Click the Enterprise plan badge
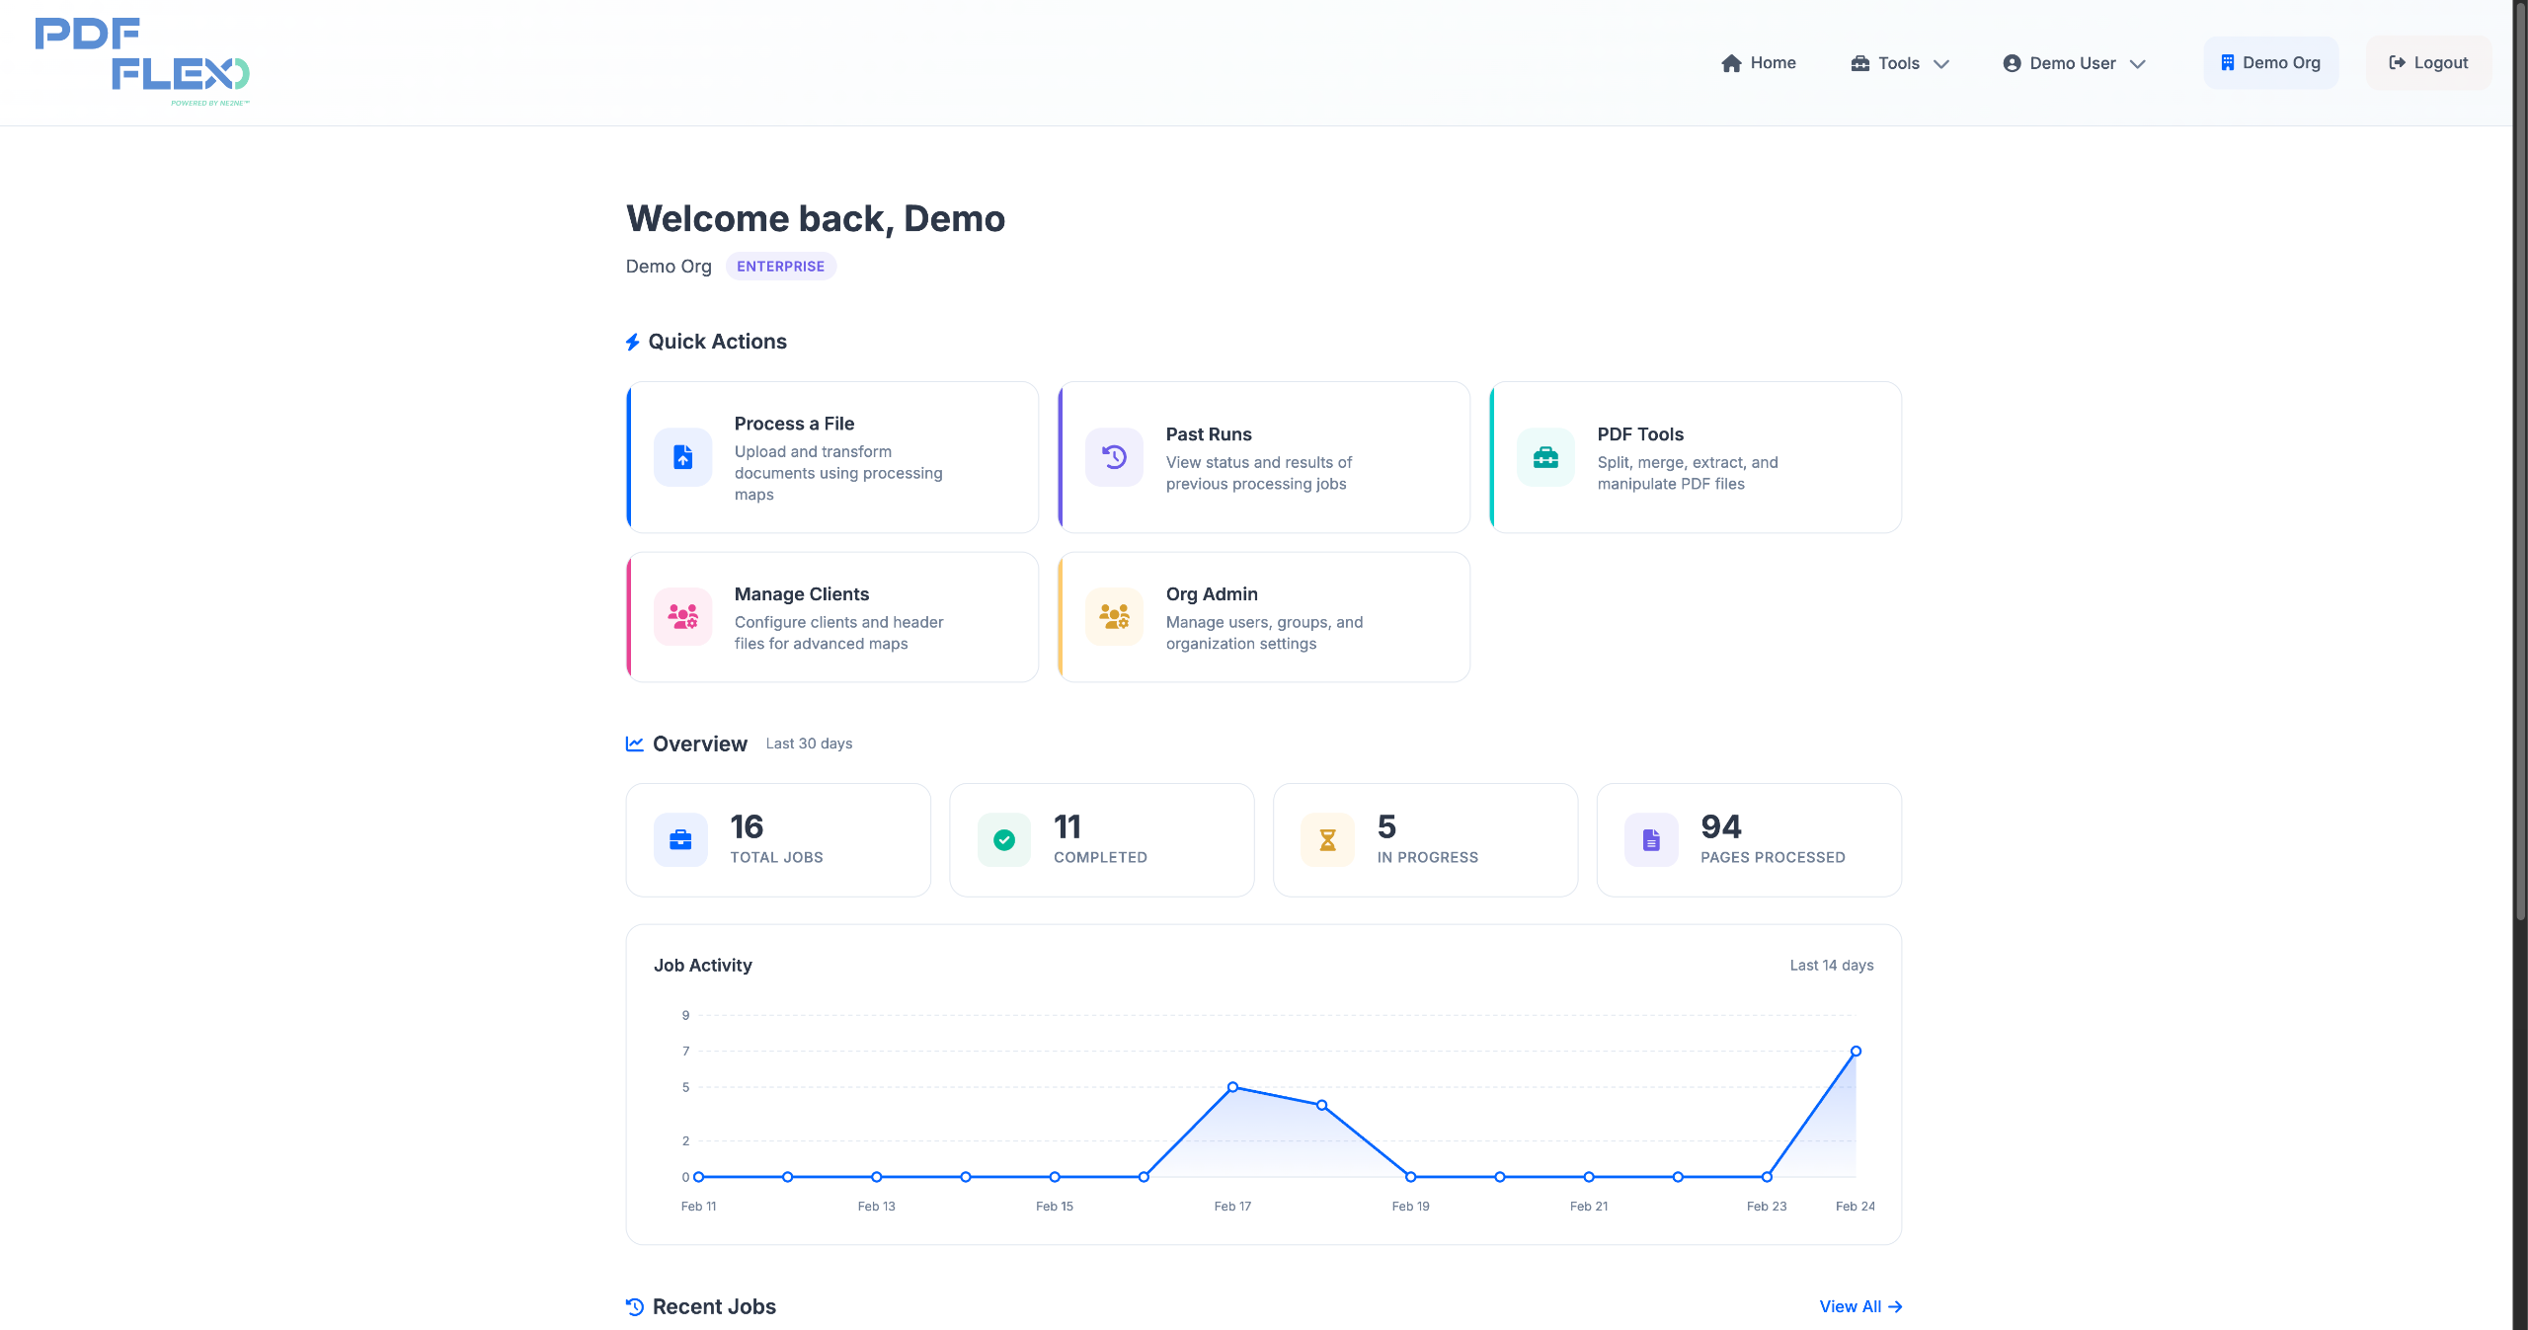 [780, 267]
